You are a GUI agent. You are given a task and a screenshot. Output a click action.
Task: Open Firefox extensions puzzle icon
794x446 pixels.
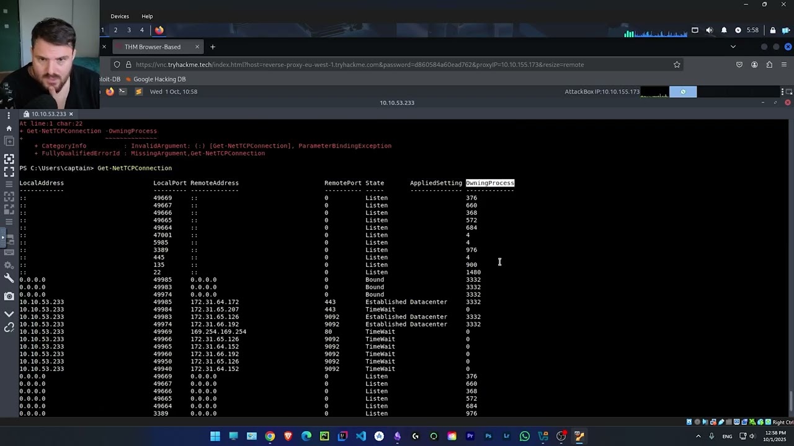point(769,64)
